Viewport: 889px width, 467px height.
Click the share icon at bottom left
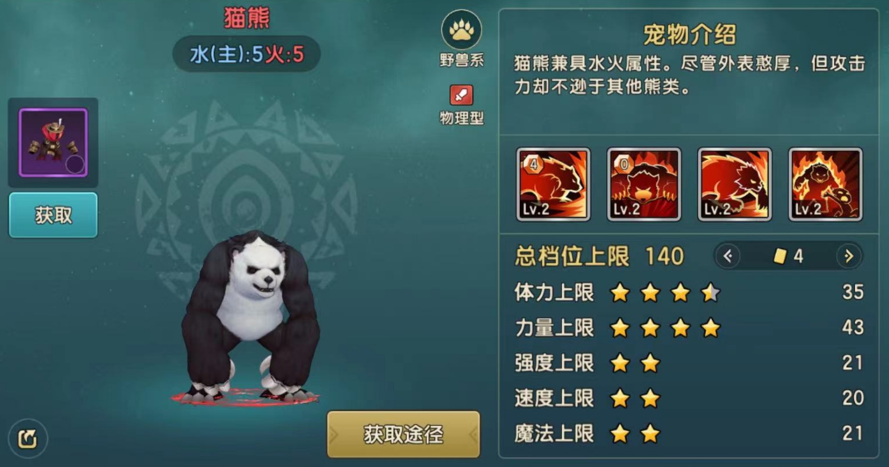[x=27, y=439]
